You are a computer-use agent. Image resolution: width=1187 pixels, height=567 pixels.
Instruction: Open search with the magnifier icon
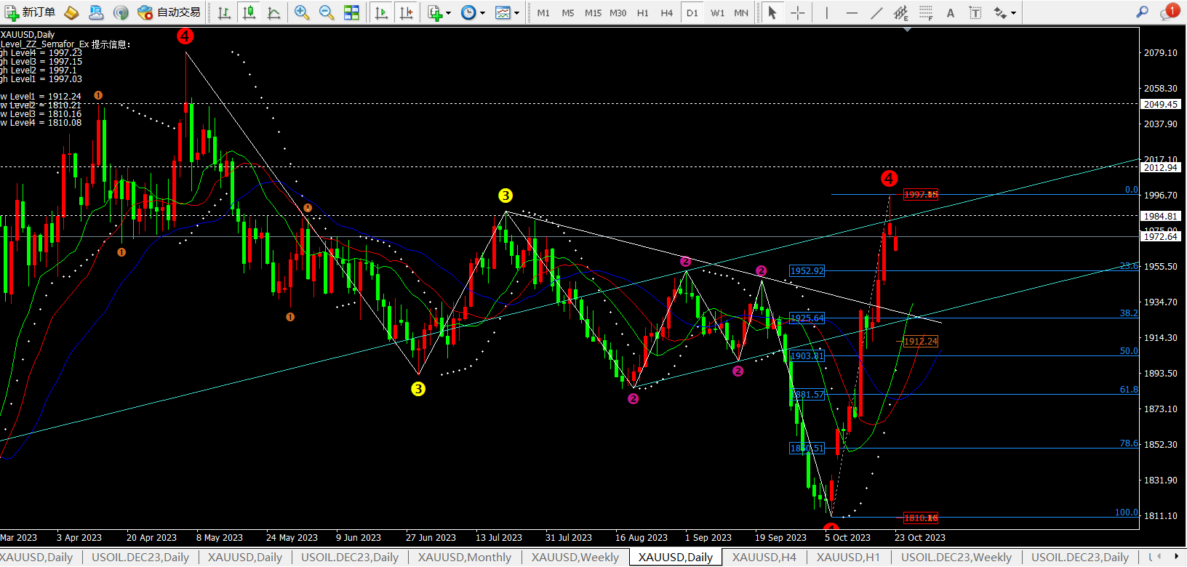point(1143,12)
